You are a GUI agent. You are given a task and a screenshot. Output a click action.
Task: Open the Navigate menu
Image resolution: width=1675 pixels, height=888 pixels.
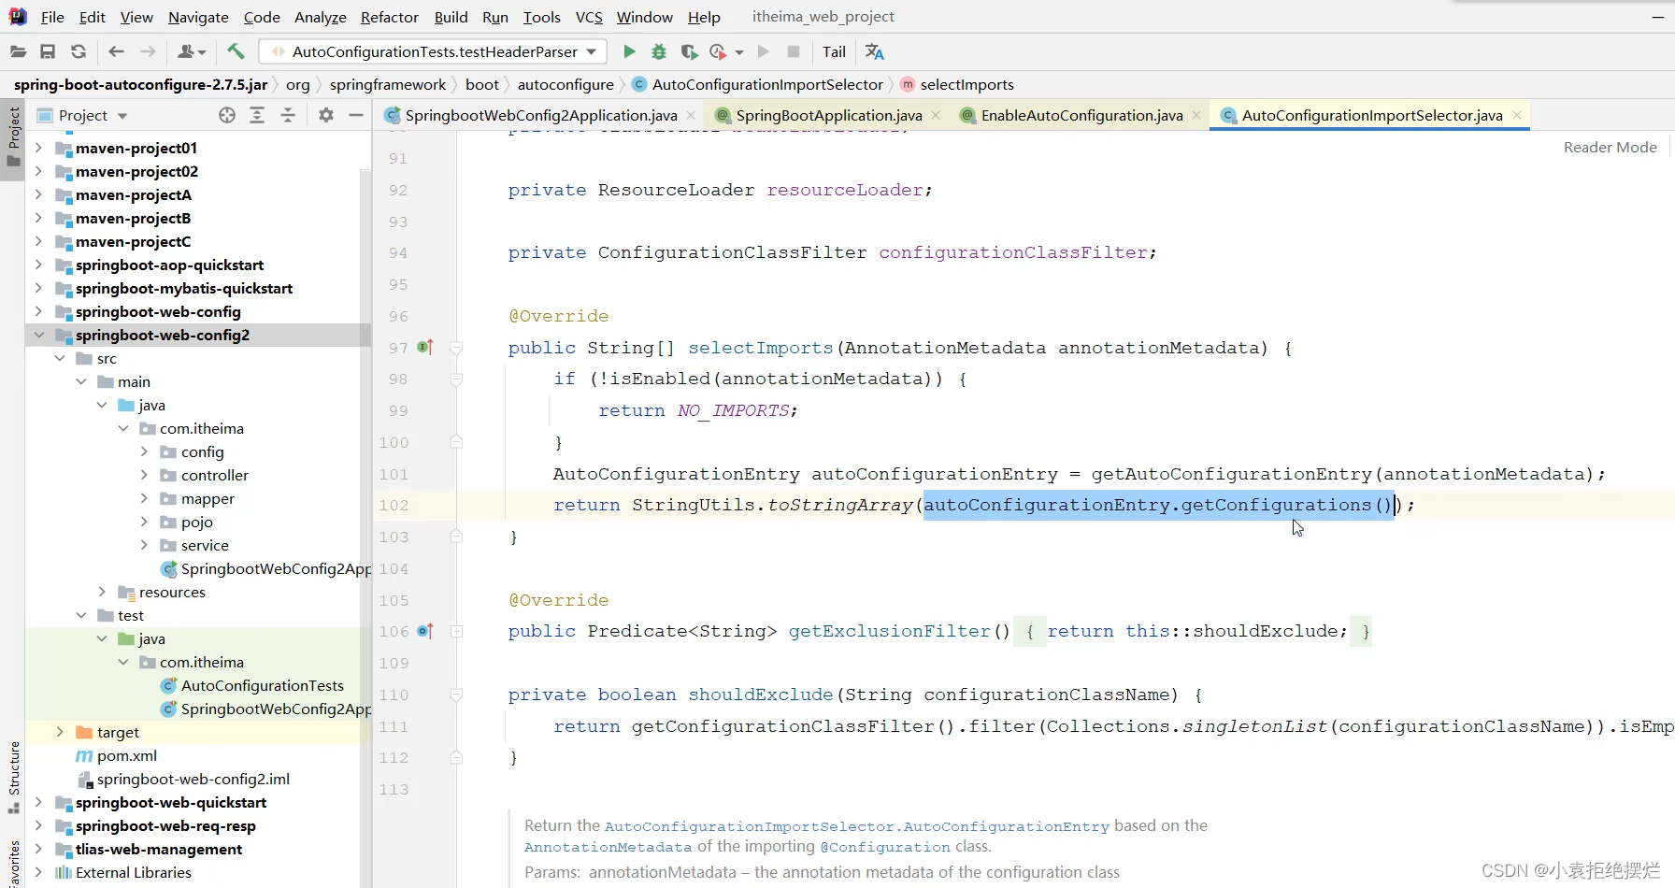tap(198, 17)
